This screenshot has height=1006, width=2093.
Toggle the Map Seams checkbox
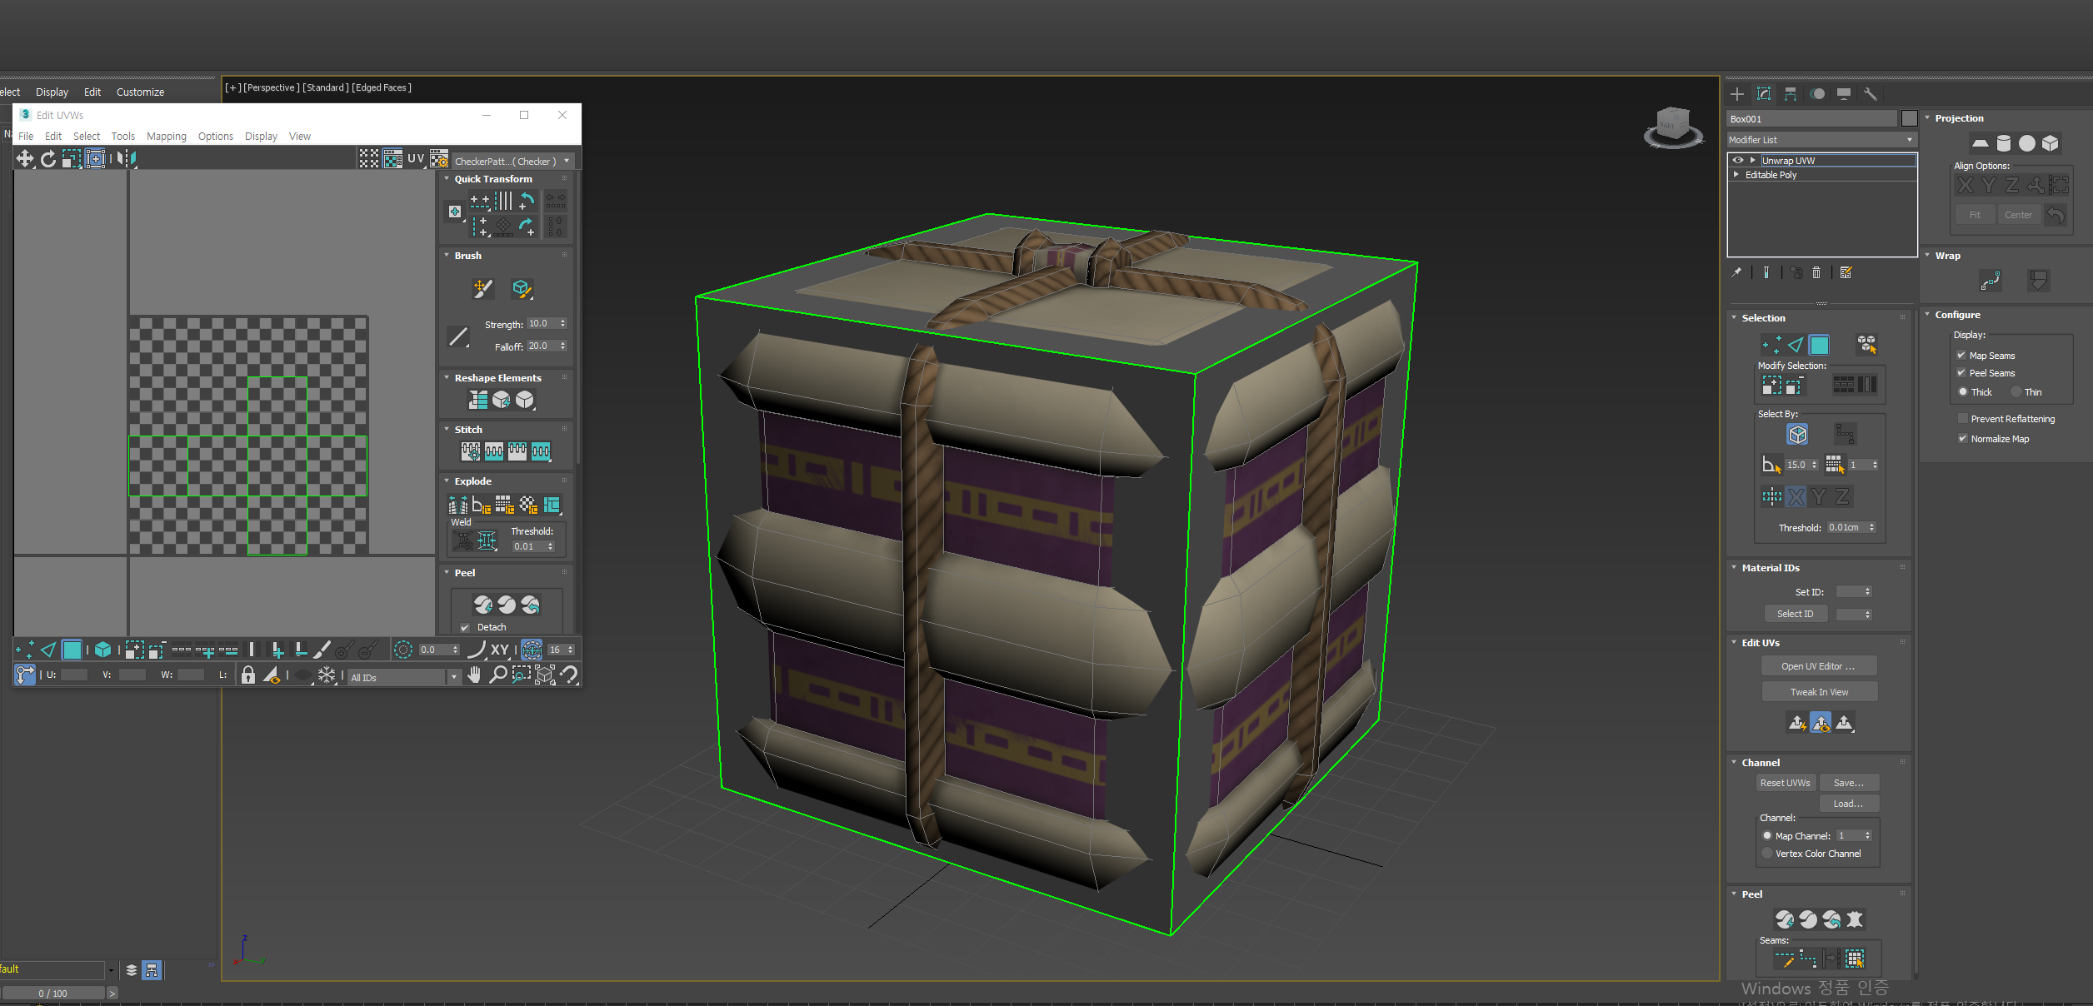click(x=1961, y=356)
